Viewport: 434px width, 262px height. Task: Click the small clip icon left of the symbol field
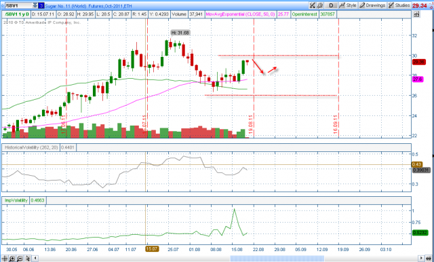coord(3,5)
